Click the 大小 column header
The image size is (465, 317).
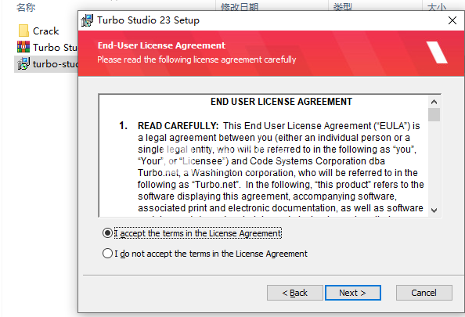pyautogui.click(x=437, y=7)
